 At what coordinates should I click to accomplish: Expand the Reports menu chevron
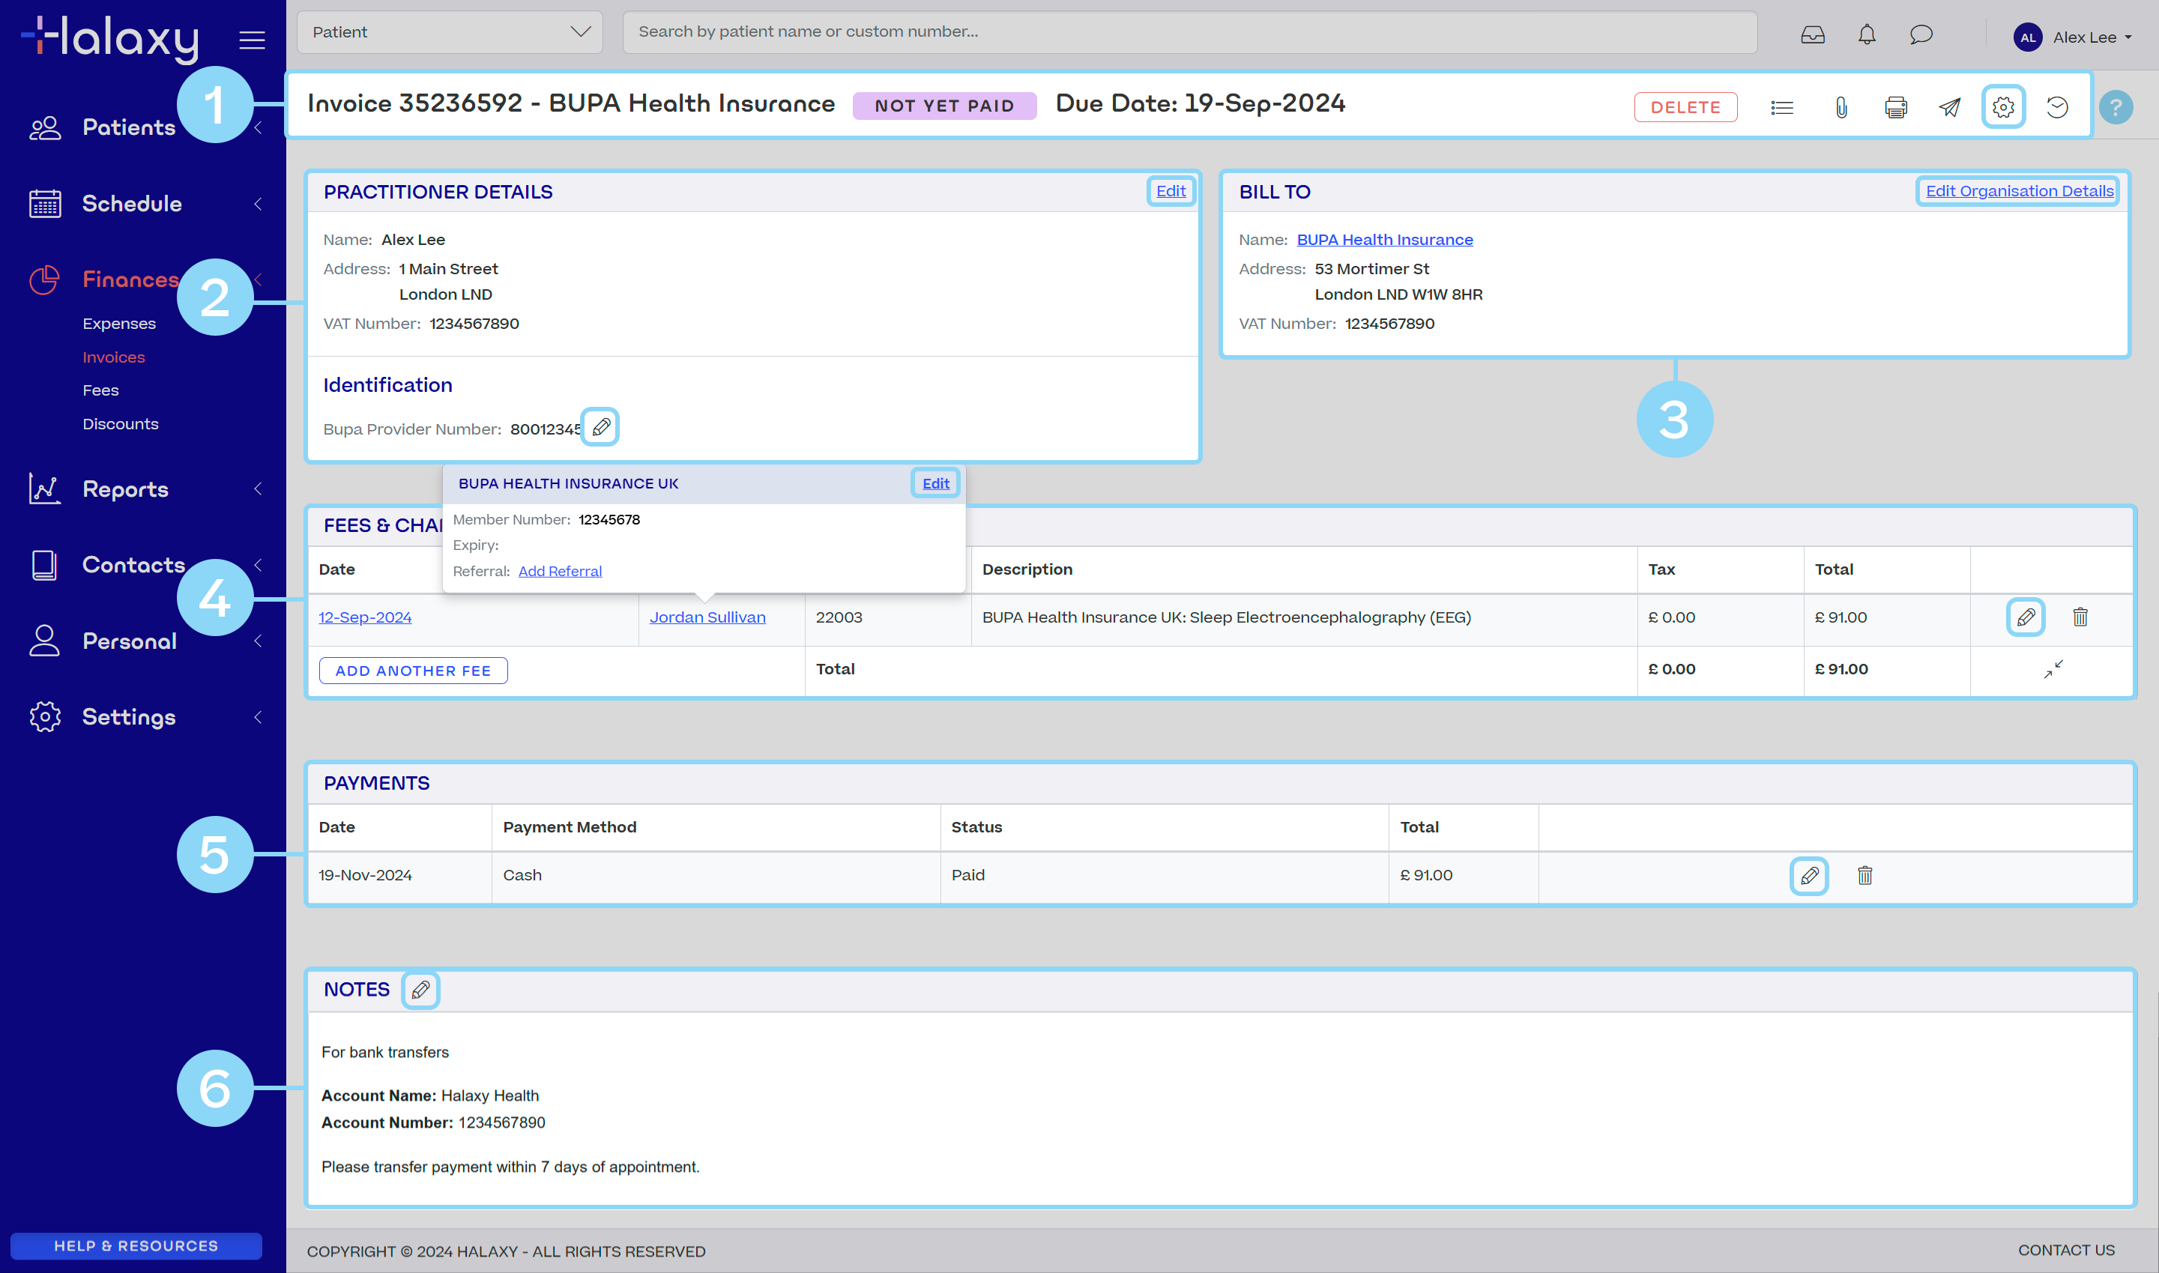(257, 489)
